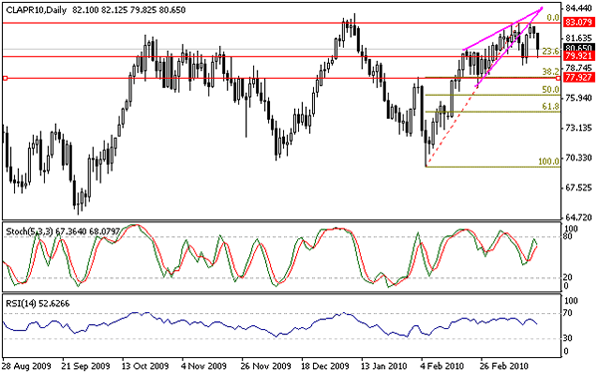Click the RSI(14) 52.6266 indicator label
This screenshot has height=374, width=598.
38,303
